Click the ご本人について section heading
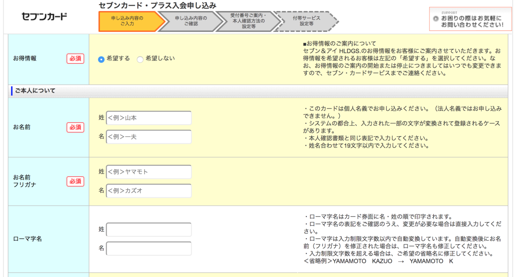 click(35, 91)
